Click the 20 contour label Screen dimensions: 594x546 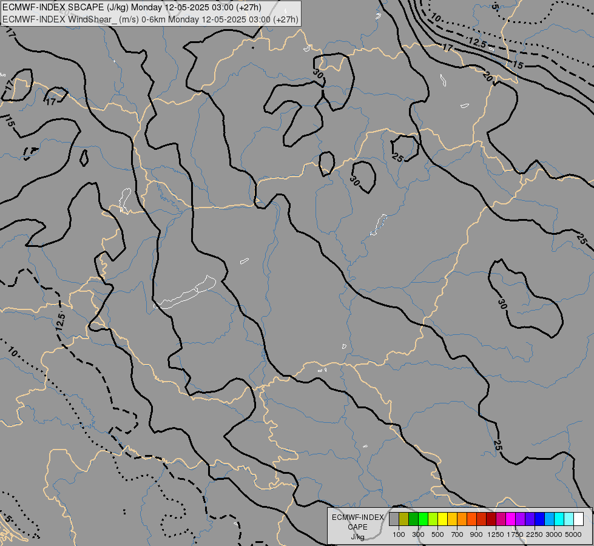[x=488, y=77]
